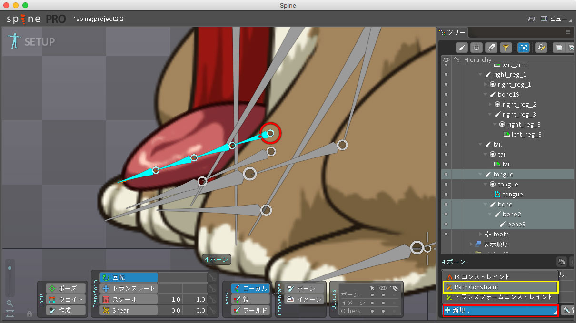The width and height of the screenshot is (576, 323).
Task: Click the zoom magnifier icon in viewport
Action: point(10,303)
